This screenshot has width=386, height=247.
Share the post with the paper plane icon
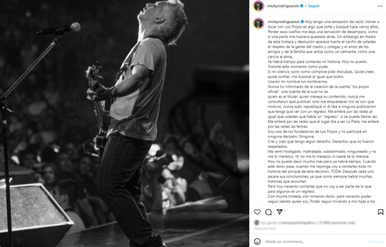pos(279,212)
